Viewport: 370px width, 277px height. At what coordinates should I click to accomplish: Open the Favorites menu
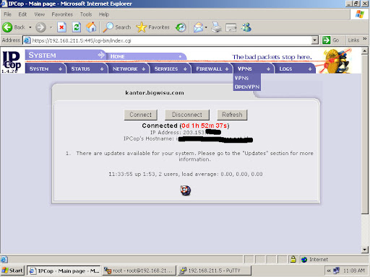coord(62,14)
